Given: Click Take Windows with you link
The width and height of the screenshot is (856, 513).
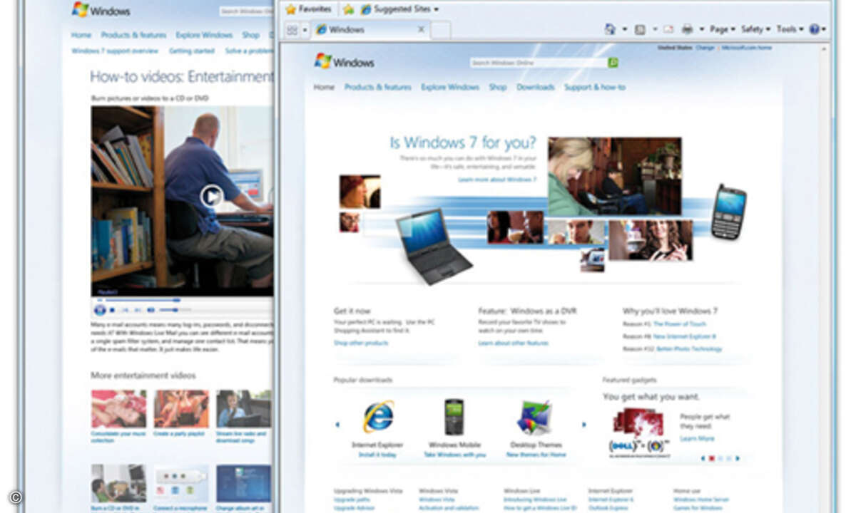Looking at the screenshot, I should click(x=454, y=454).
